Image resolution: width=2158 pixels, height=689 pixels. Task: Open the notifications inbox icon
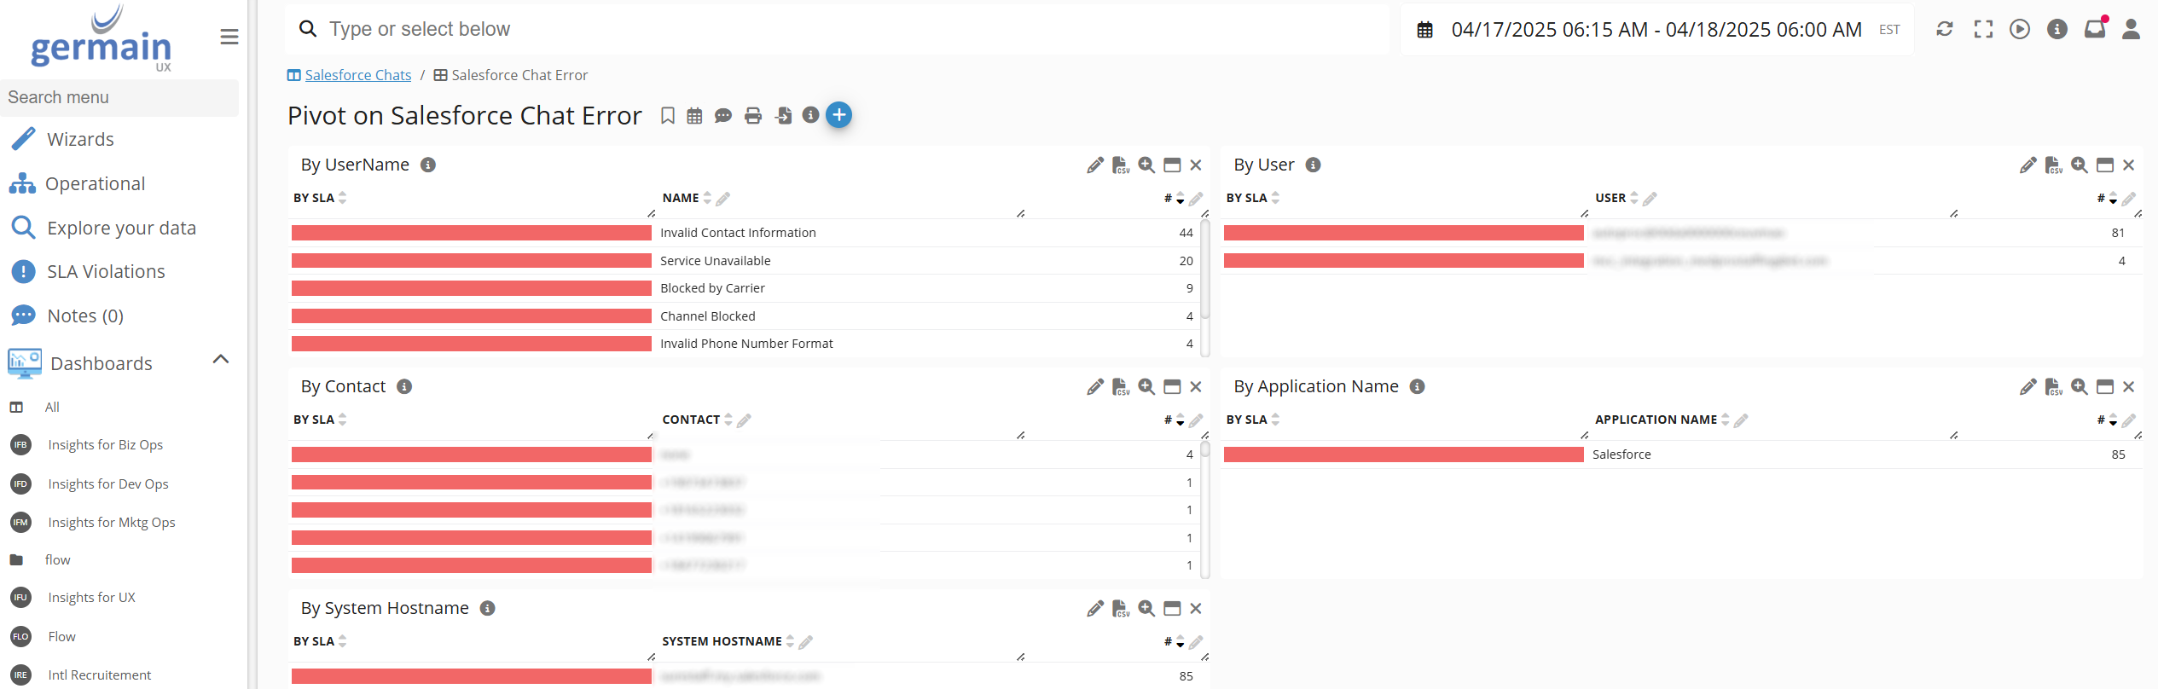point(2094,29)
